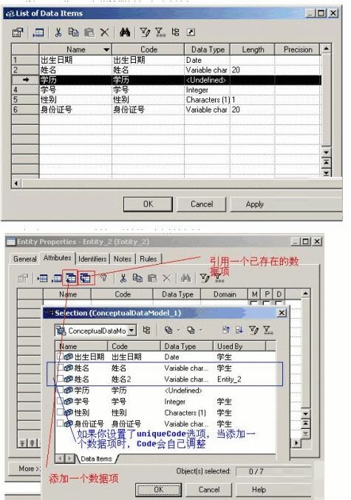Check the 身份证号 data item checkbox

(x=60, y=423)
